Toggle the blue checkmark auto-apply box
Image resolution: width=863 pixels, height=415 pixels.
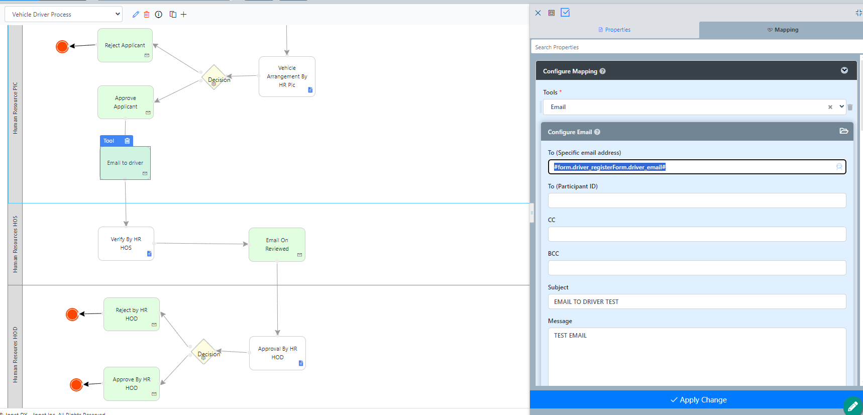tap(565, 13)
